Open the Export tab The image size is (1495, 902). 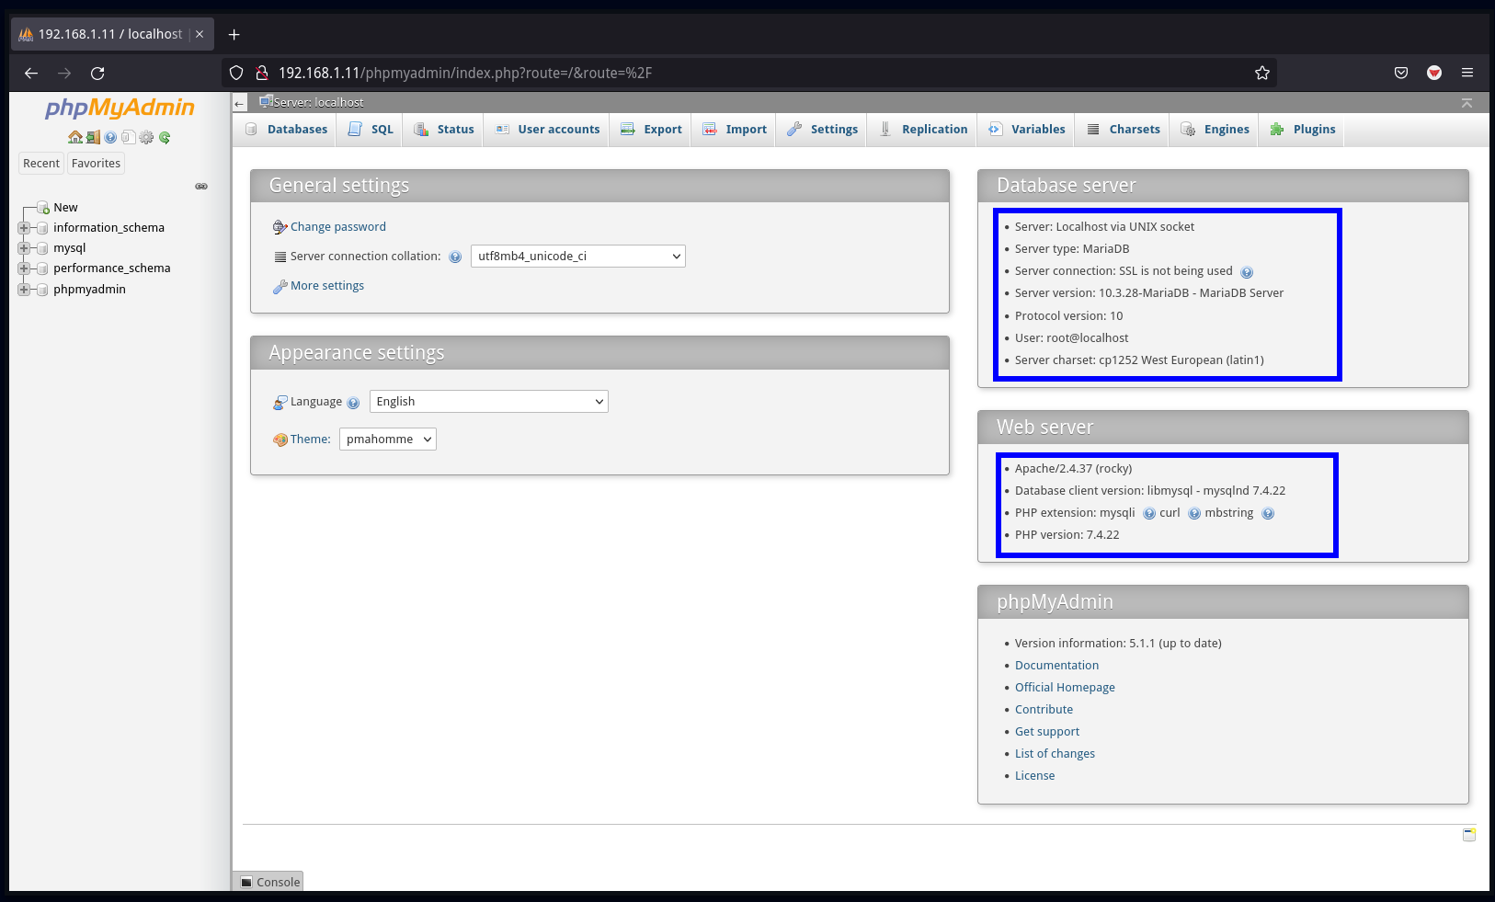(651, 130)
